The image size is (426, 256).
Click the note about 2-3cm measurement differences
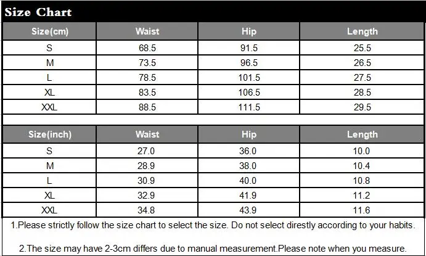(x=213, y=249)
